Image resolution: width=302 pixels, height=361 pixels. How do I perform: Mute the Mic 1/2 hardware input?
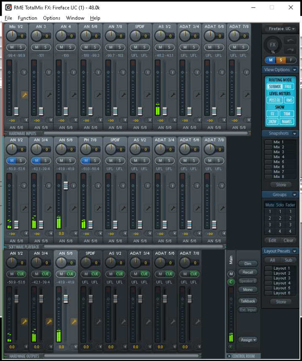click(x=12, y=47)
